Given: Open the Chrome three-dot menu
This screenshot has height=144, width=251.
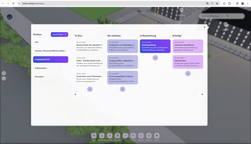Looking at the screenshot, I should point(248,3).
